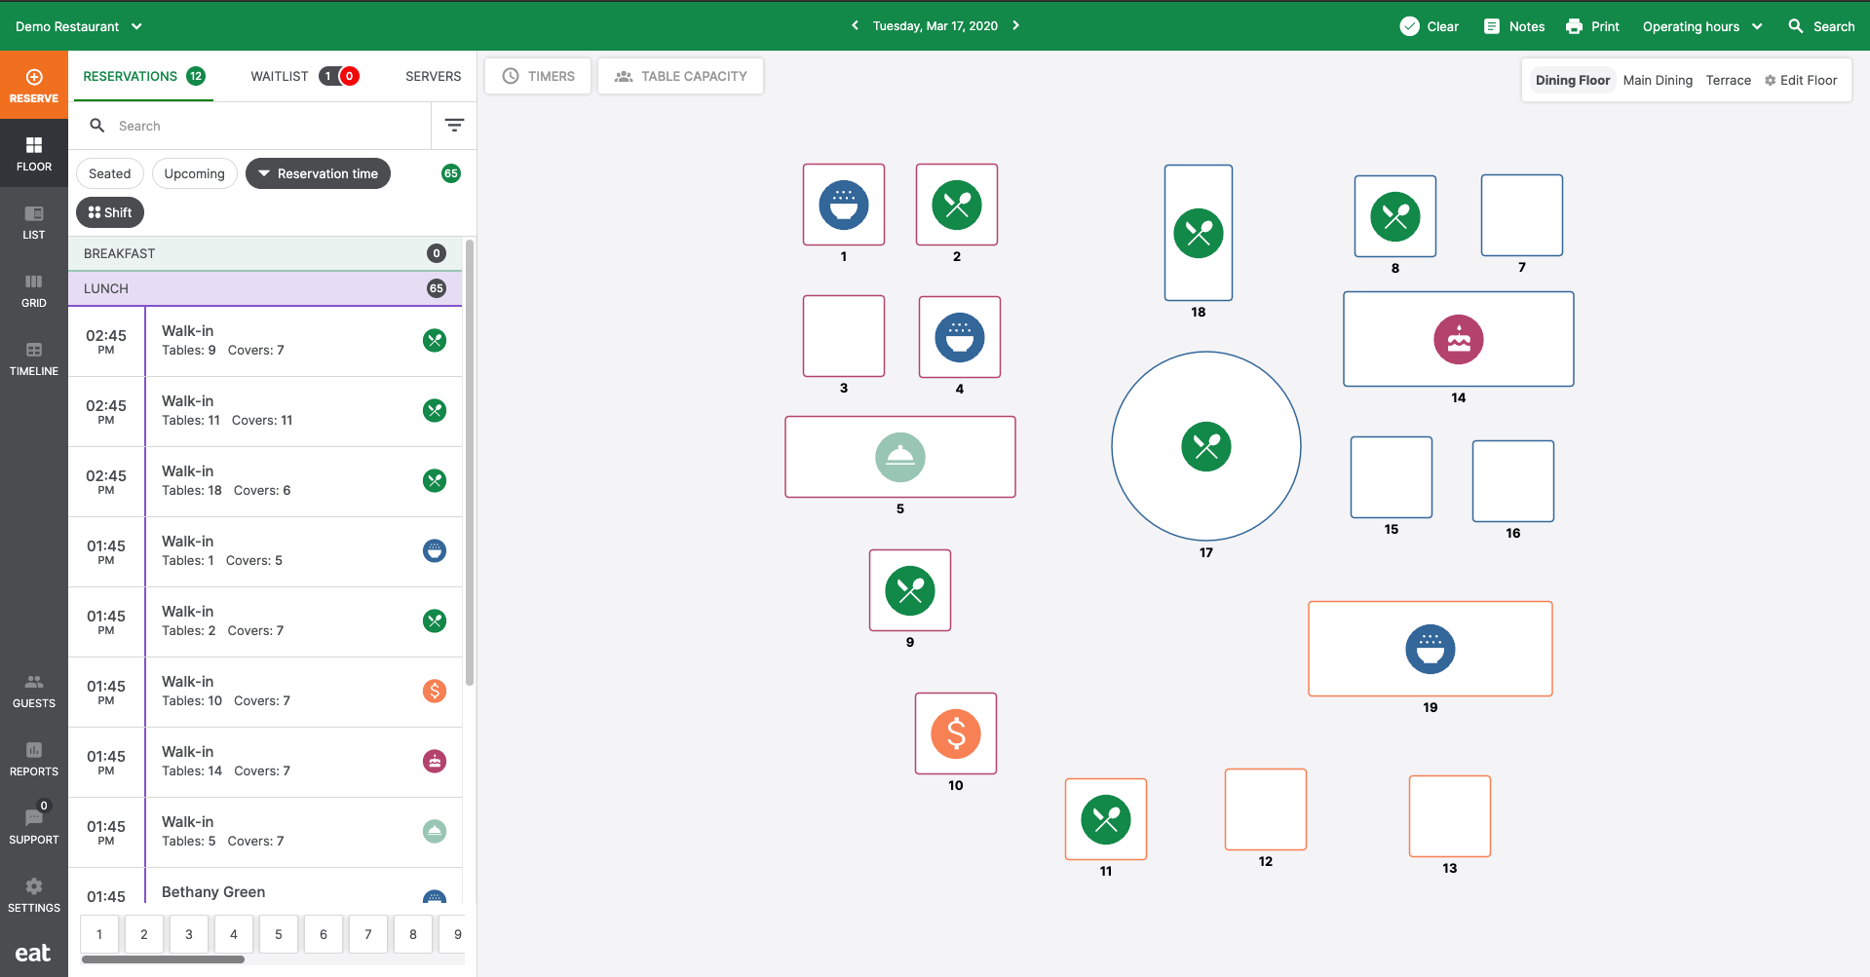Click the reservation search field
The width and height of the screenshot is (1870, 977).
tap(263, 126)
